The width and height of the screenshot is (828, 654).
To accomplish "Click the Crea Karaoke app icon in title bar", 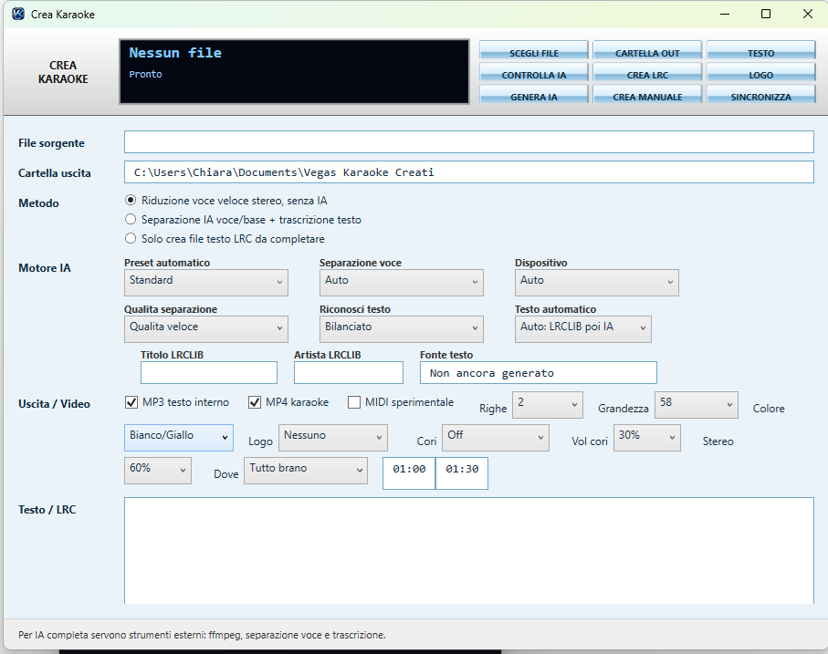I will pos(18,15).
